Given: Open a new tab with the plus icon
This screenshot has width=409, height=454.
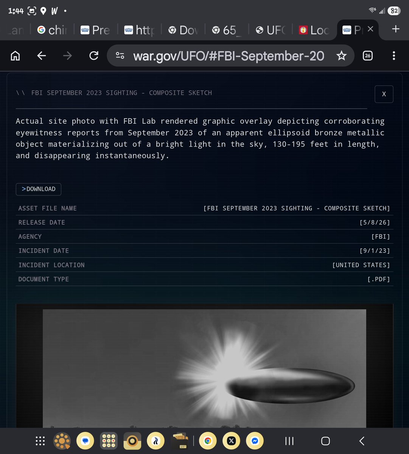Looking at the screenshot, I should (396, 29).
